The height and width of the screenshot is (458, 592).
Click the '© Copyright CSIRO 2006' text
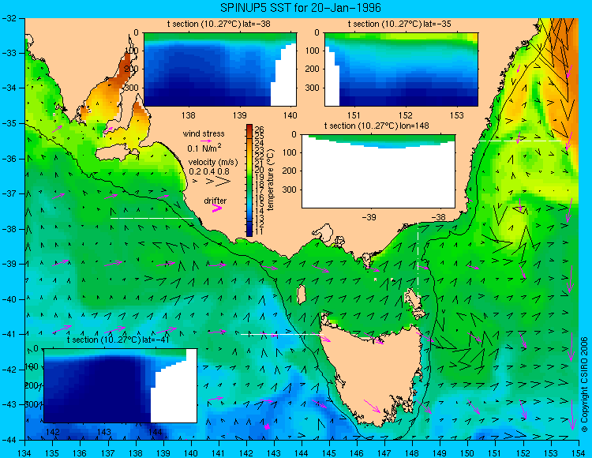(584, 385)
